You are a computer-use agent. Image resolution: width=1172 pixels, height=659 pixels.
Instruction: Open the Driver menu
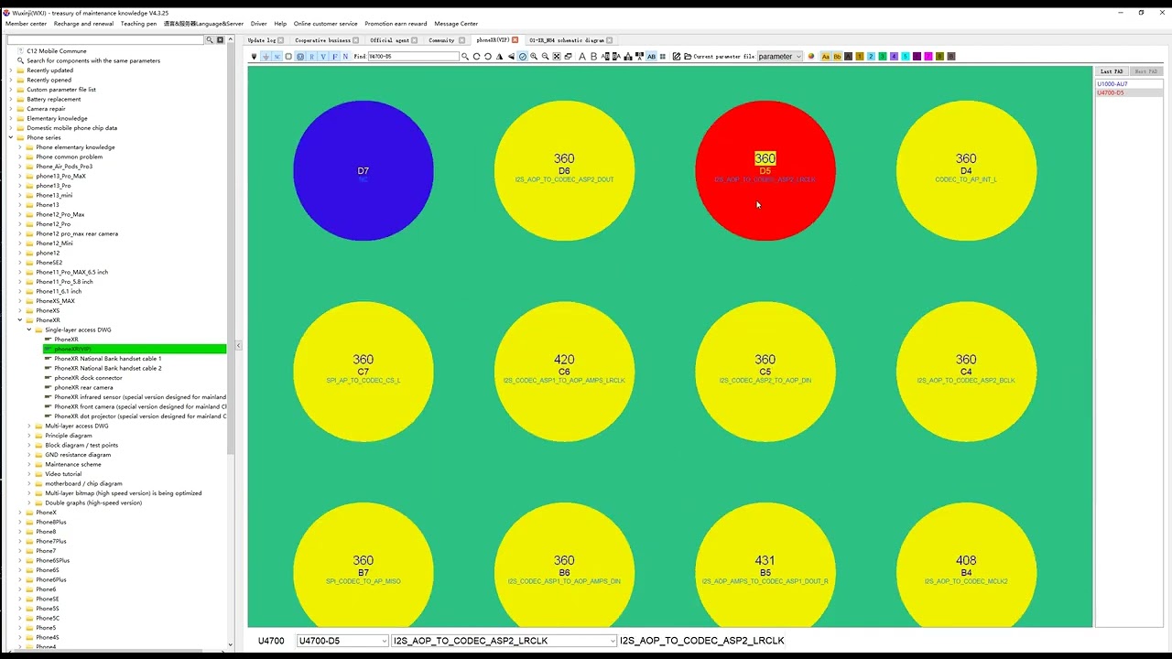coord(259,24)
